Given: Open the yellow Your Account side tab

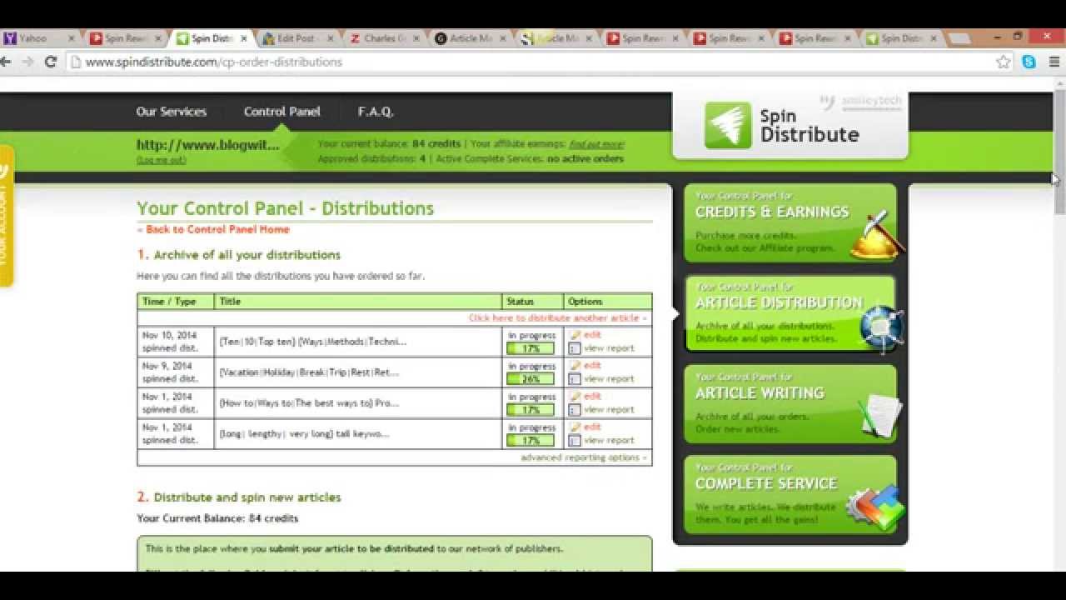Looking at the screenshot, I should tap(6, 217).
